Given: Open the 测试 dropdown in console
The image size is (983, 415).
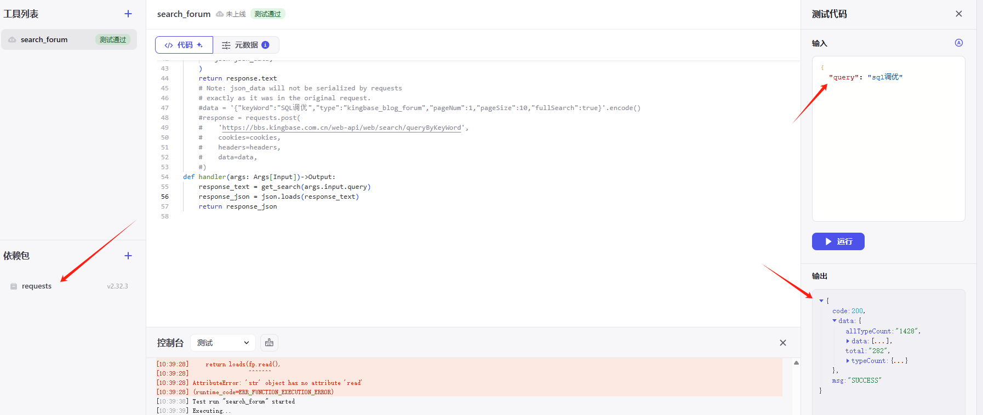Looking at the screenshot, I should (222, 343).
